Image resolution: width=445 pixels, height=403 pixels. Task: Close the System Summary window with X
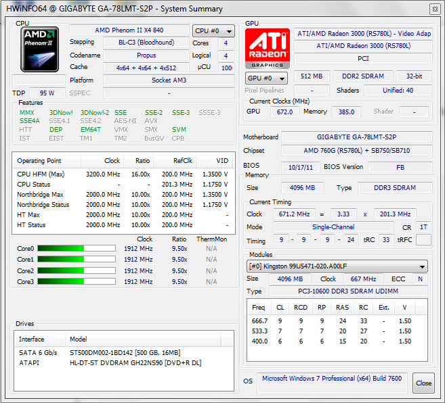[433, 9]
